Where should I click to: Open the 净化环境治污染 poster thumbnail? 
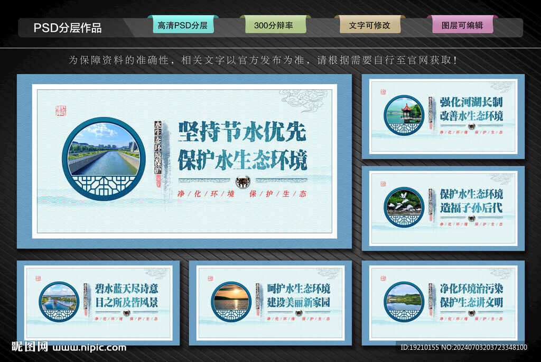click(443, 303)
